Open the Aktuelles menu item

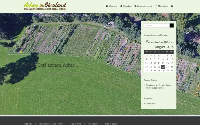tap(126, 6)
